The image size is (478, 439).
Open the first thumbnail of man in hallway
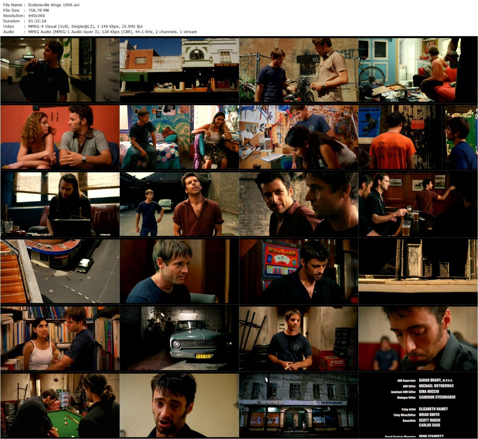pos(60,69)
